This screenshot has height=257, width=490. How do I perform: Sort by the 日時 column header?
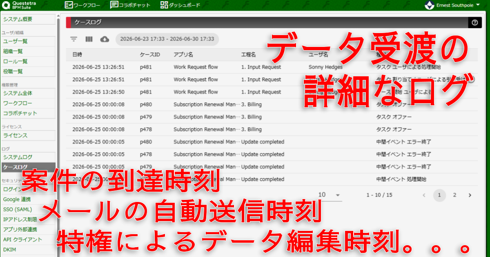[77, 54]
